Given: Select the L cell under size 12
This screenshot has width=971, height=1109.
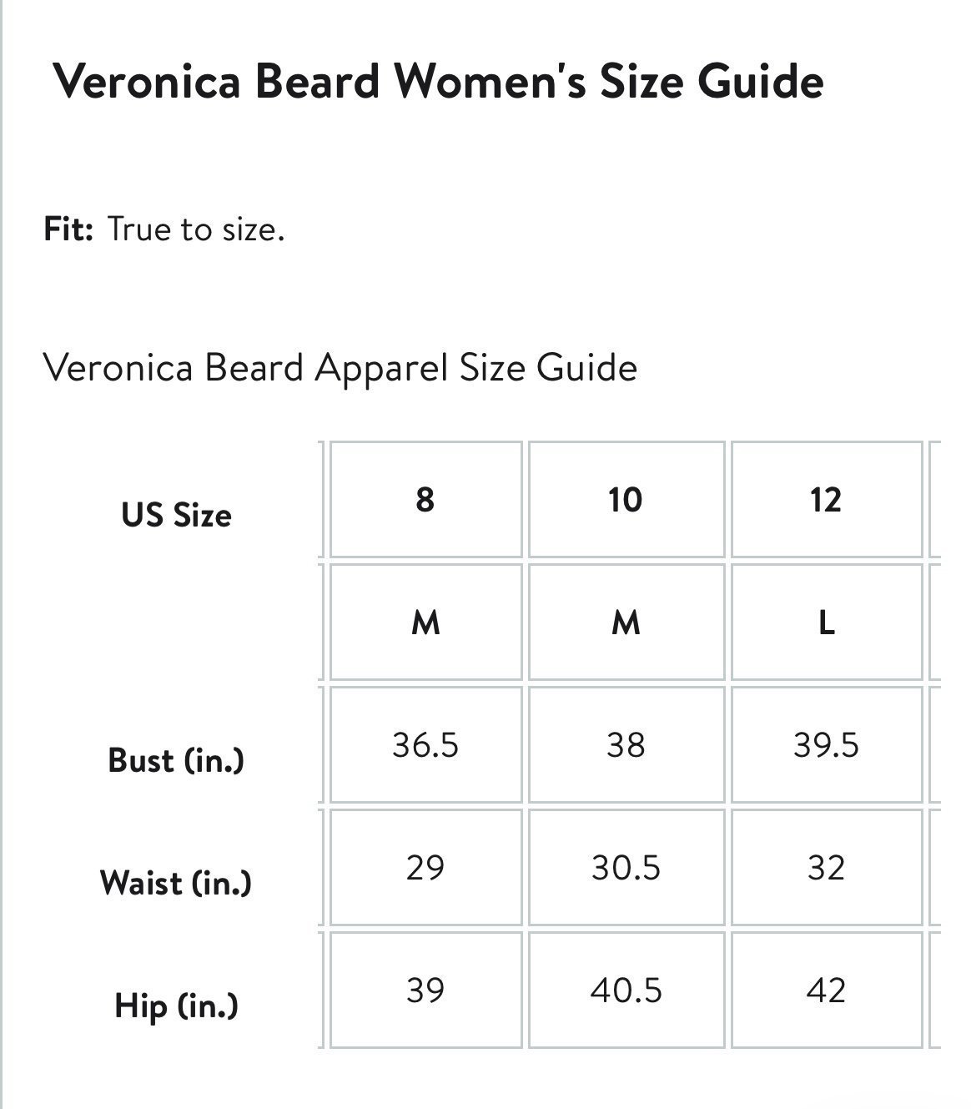Looking at the screenshot, I should click(x=827, y=622).
